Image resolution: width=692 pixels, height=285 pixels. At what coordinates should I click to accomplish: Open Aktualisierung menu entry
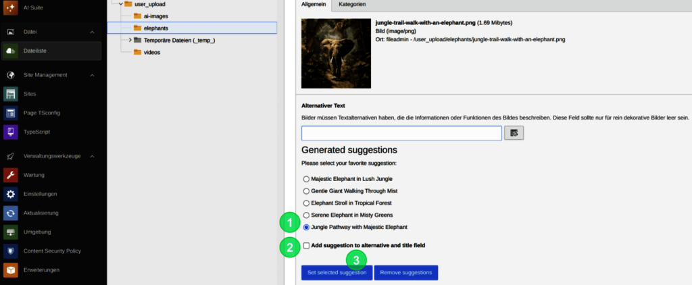(x=41, y=213)
